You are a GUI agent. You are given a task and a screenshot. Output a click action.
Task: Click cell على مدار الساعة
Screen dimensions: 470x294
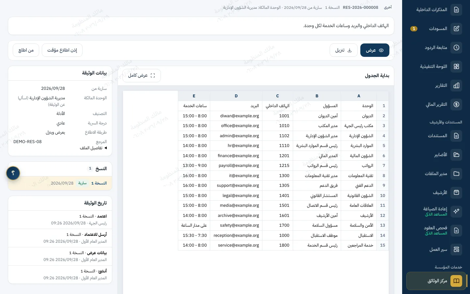pyautogui.click(x=194, y=225)
